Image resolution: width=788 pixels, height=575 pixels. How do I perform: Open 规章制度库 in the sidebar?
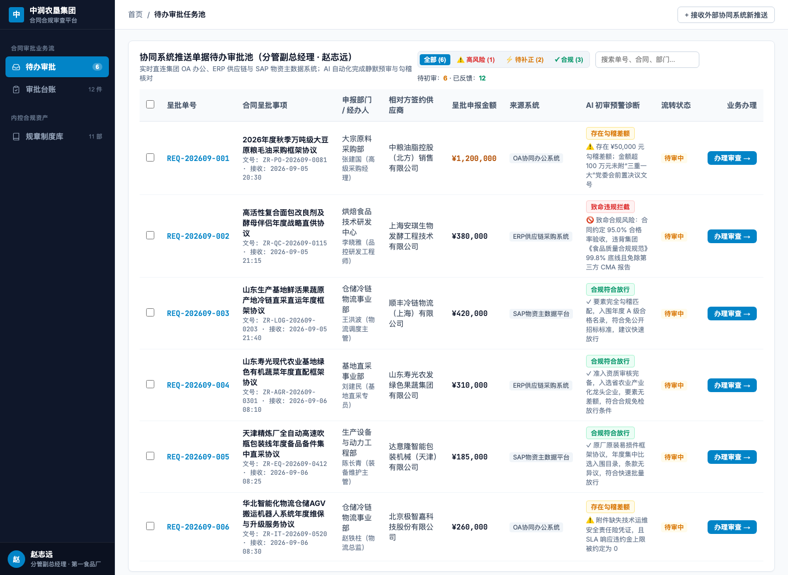(57, 136)
